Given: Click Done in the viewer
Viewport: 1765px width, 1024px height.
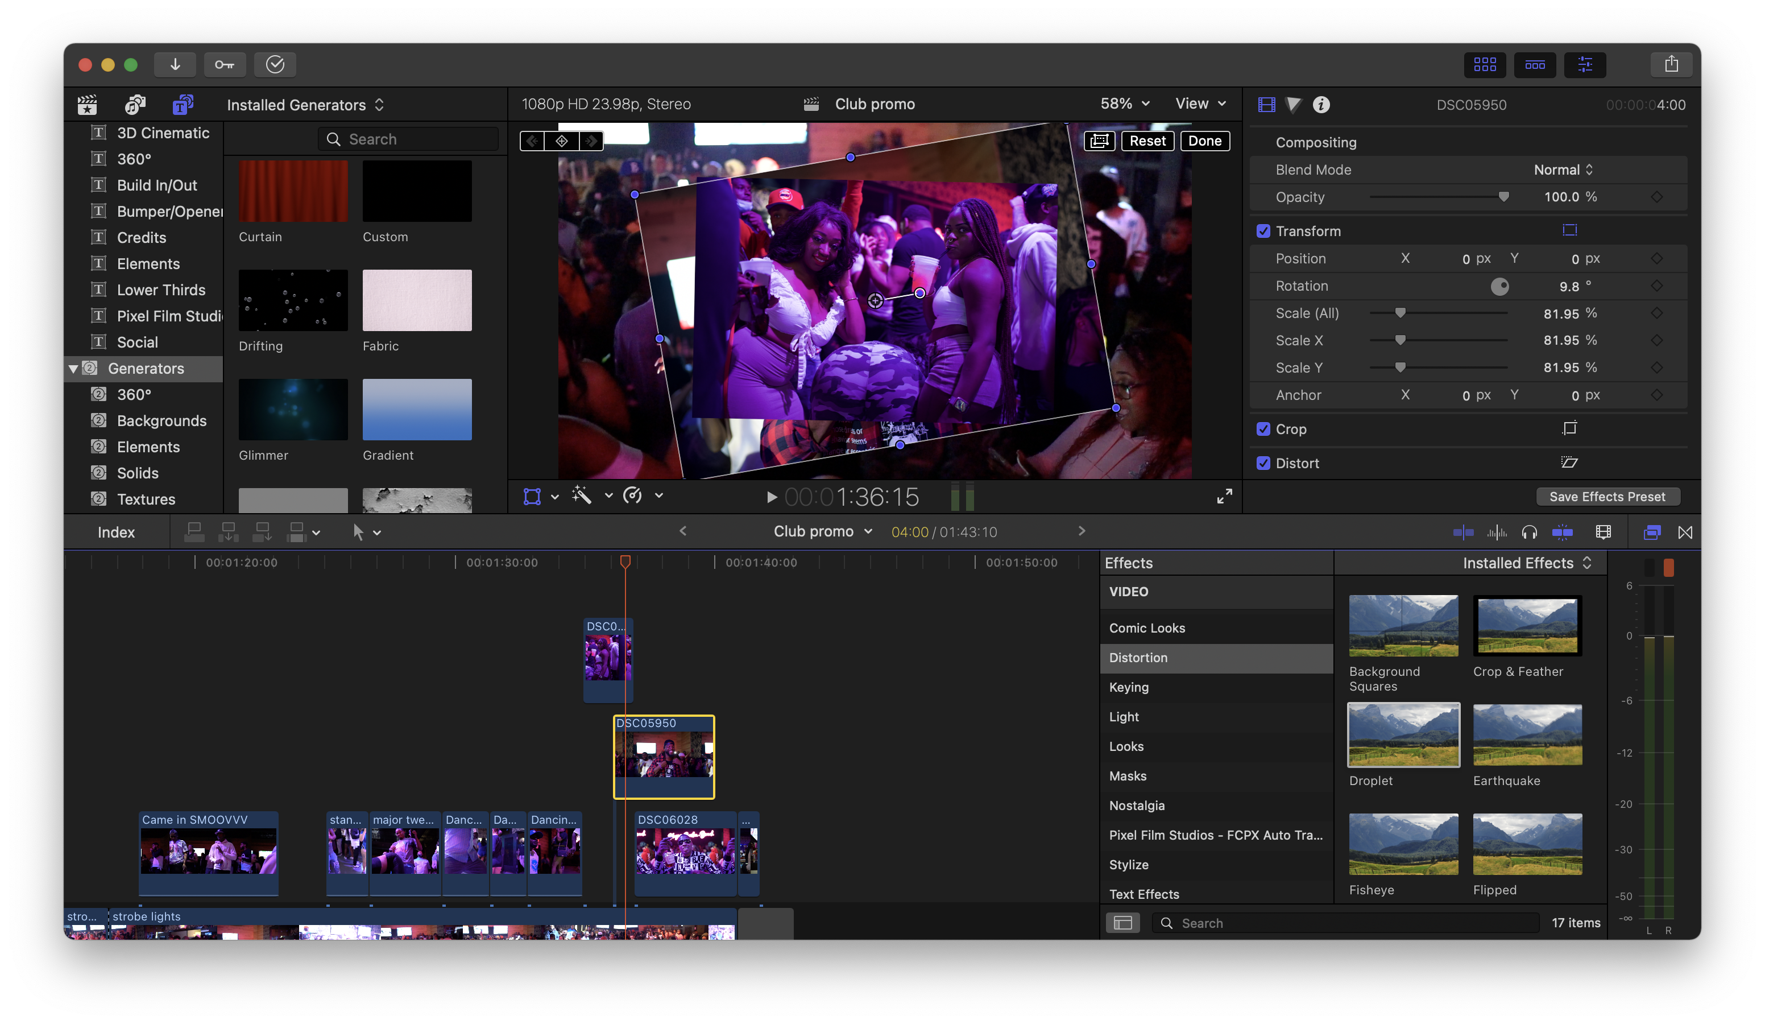Looking at the screenshot, I should coord(1204,141).
